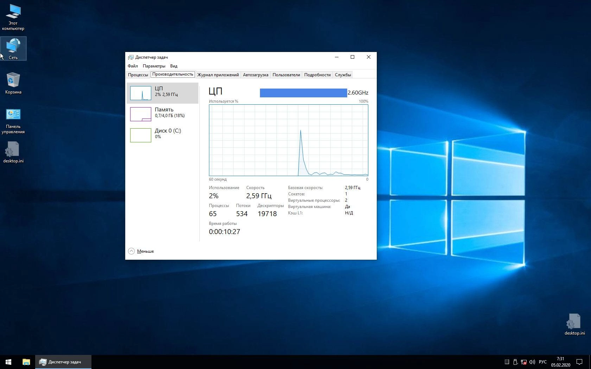This screenshot has height=369, width=591.
Task: Select desktop.ini file below Панель управления
Action: (x=13, y=153)
